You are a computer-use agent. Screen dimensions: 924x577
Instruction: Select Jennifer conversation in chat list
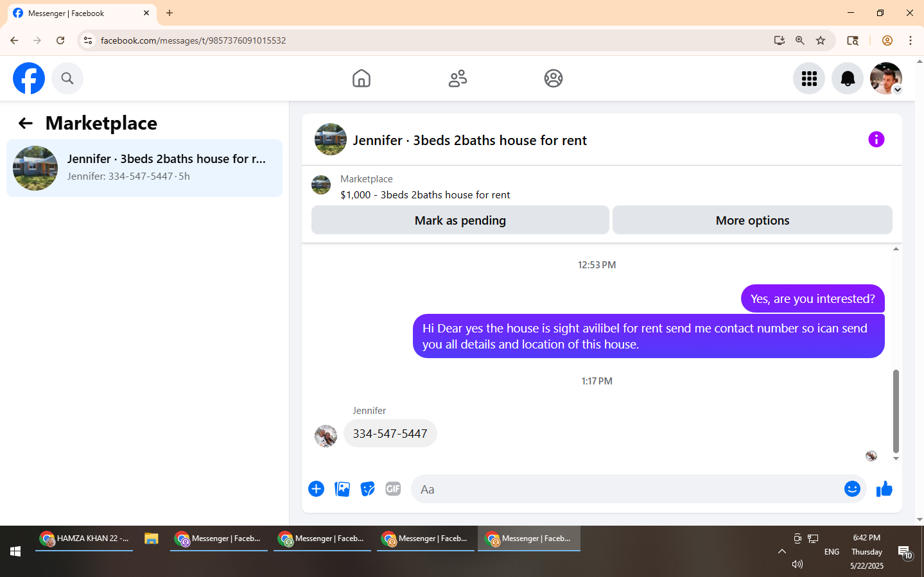pyautogui.click(x=144, y=168)
